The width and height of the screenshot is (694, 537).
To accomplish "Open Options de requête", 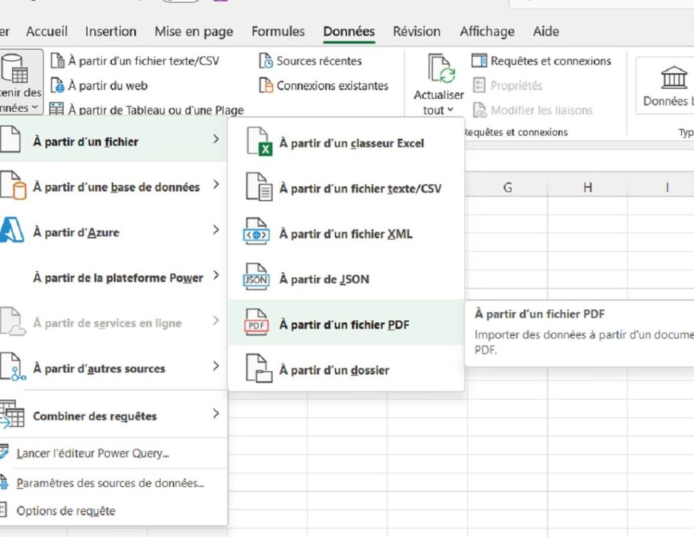I will coord(66,511).
